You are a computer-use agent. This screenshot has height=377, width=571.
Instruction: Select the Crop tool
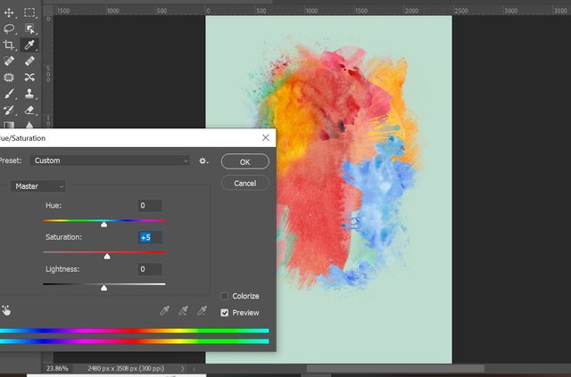click(9, 45)
